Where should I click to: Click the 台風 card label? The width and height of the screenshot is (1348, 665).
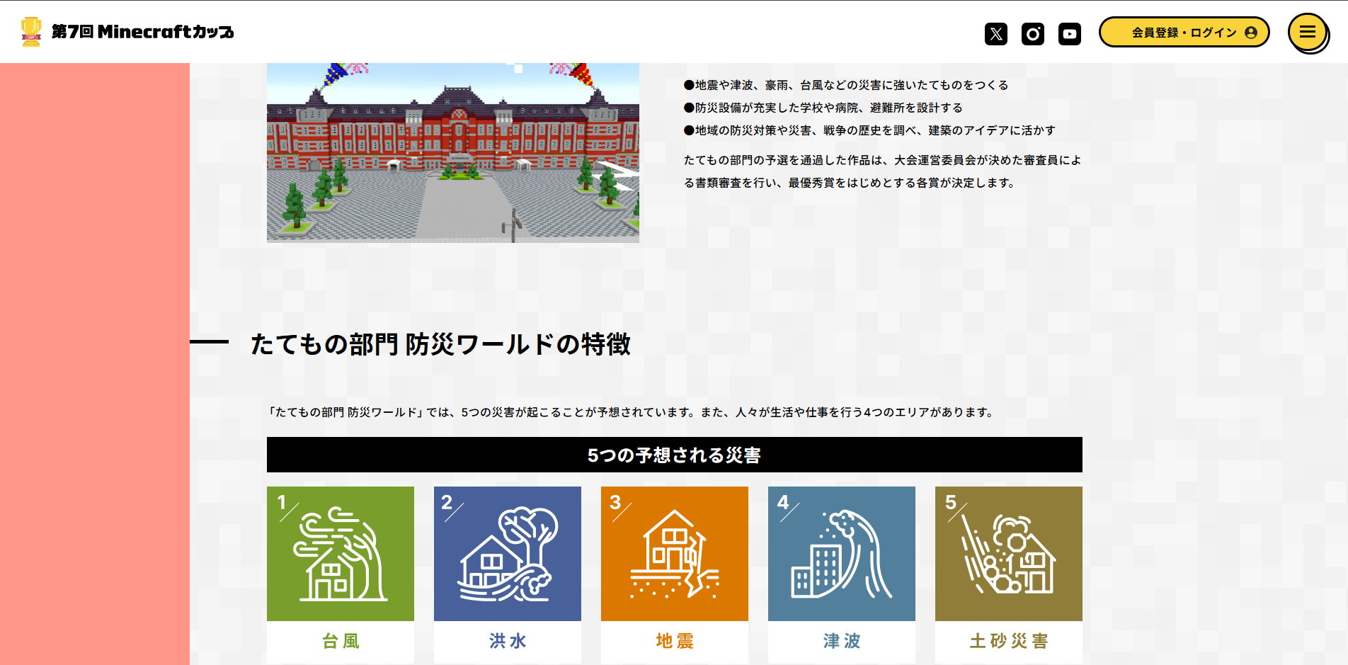click(341, 641)
